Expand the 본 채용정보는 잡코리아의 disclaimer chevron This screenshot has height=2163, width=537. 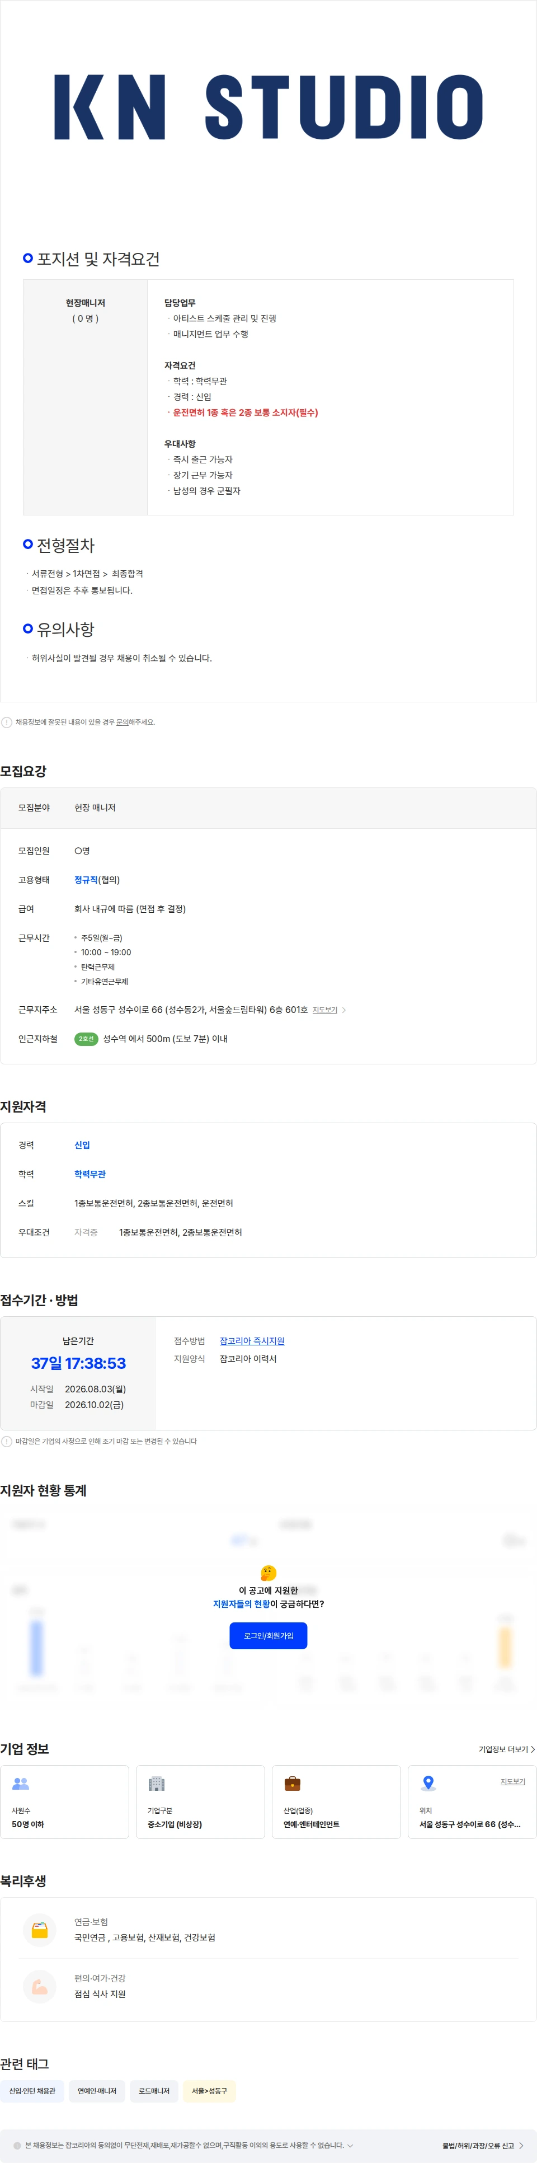point(350,2145)
